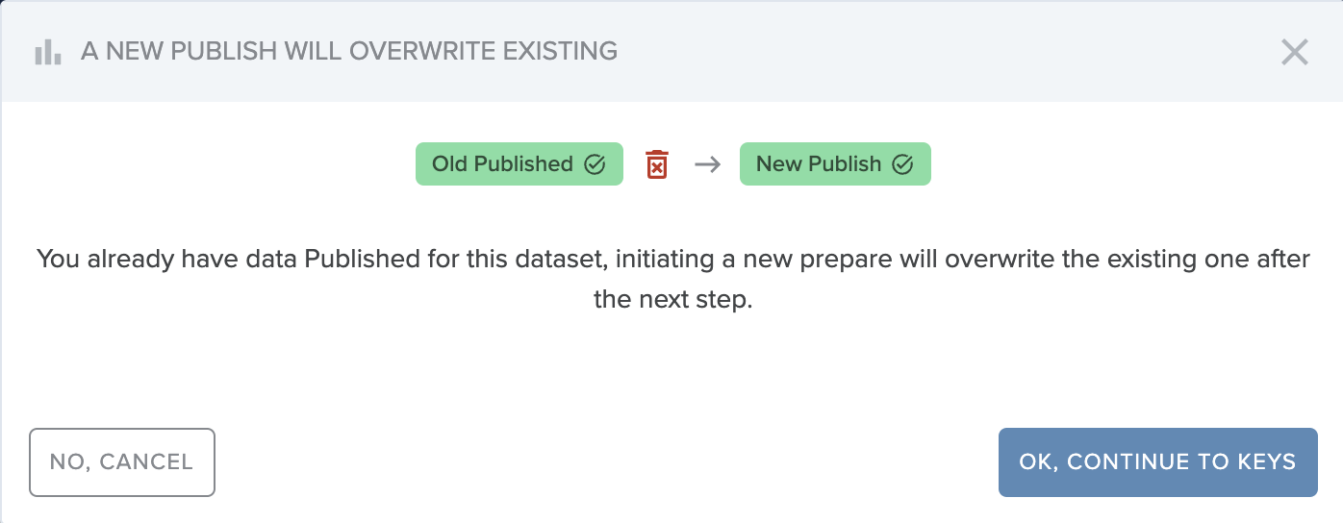Screen dimensions: 1343x523
Task: Confirm with OK, Continue to Keys button
Action: coord(1158,462)
